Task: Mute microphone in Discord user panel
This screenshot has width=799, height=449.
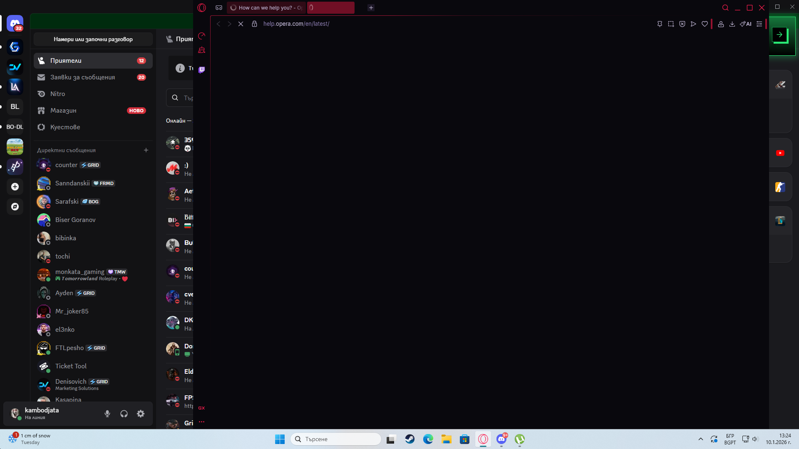Action: (107, 414)
